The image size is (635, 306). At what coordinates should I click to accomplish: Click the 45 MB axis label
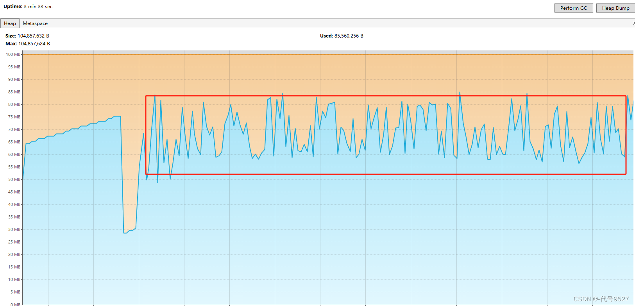[x=14, y=192]
